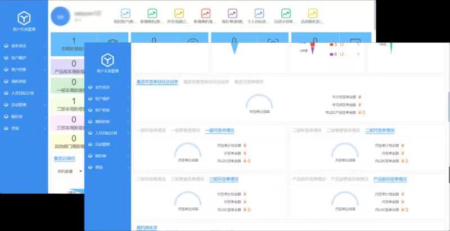This screenshot has width=450, height=231.
Task: Expand 人员目标计划 chevron in front window sidebar
Action: pos(128,133)
